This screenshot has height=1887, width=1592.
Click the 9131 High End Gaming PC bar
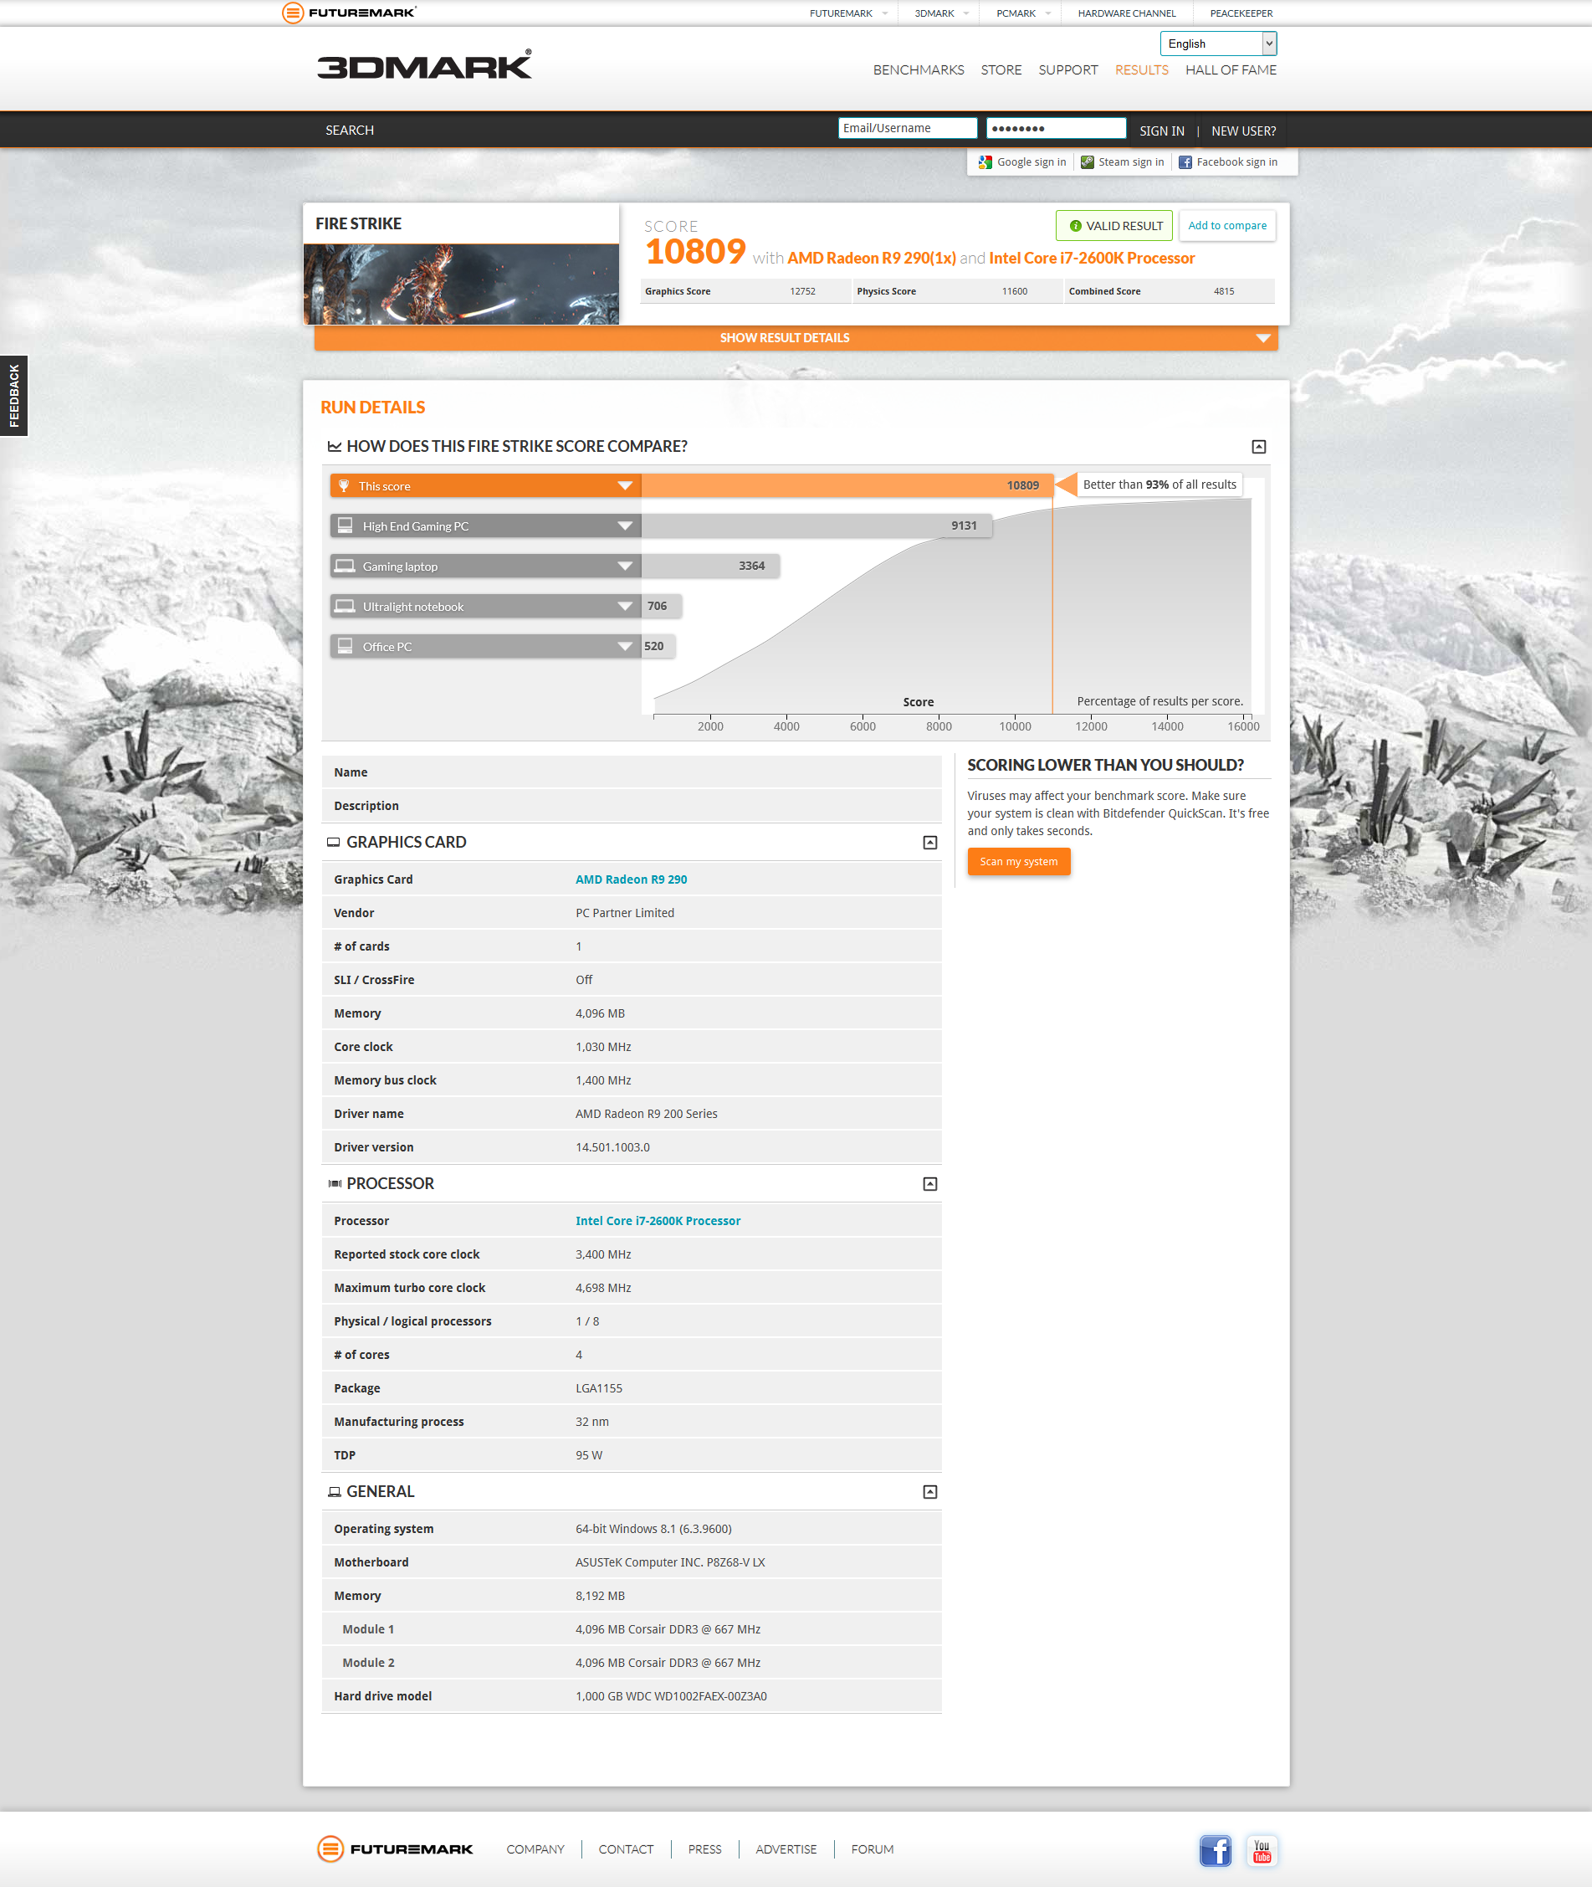[816, 526]
